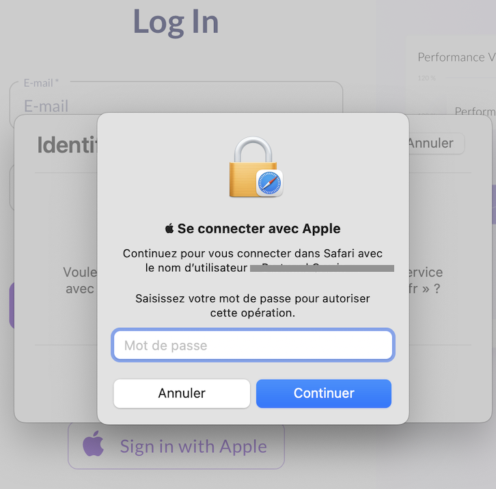The image size is (496, 489).
Task: Cancel the dialog with the Annuler button
Action: 182,393
